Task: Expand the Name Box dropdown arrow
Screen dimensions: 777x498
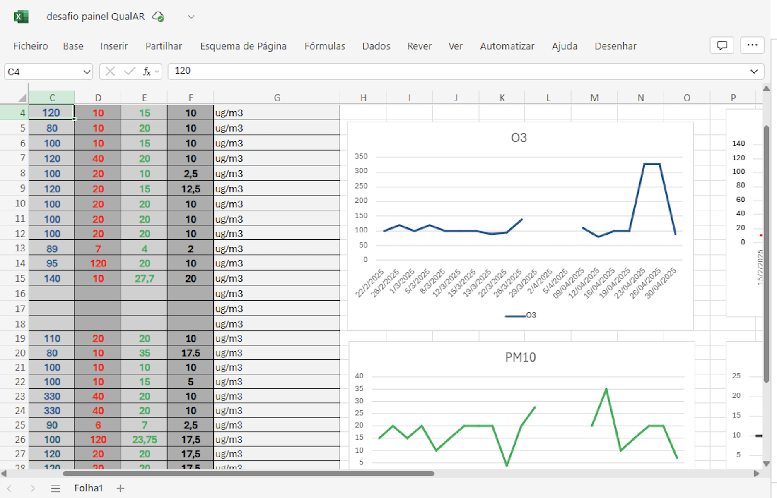Action: pos(87,72)
